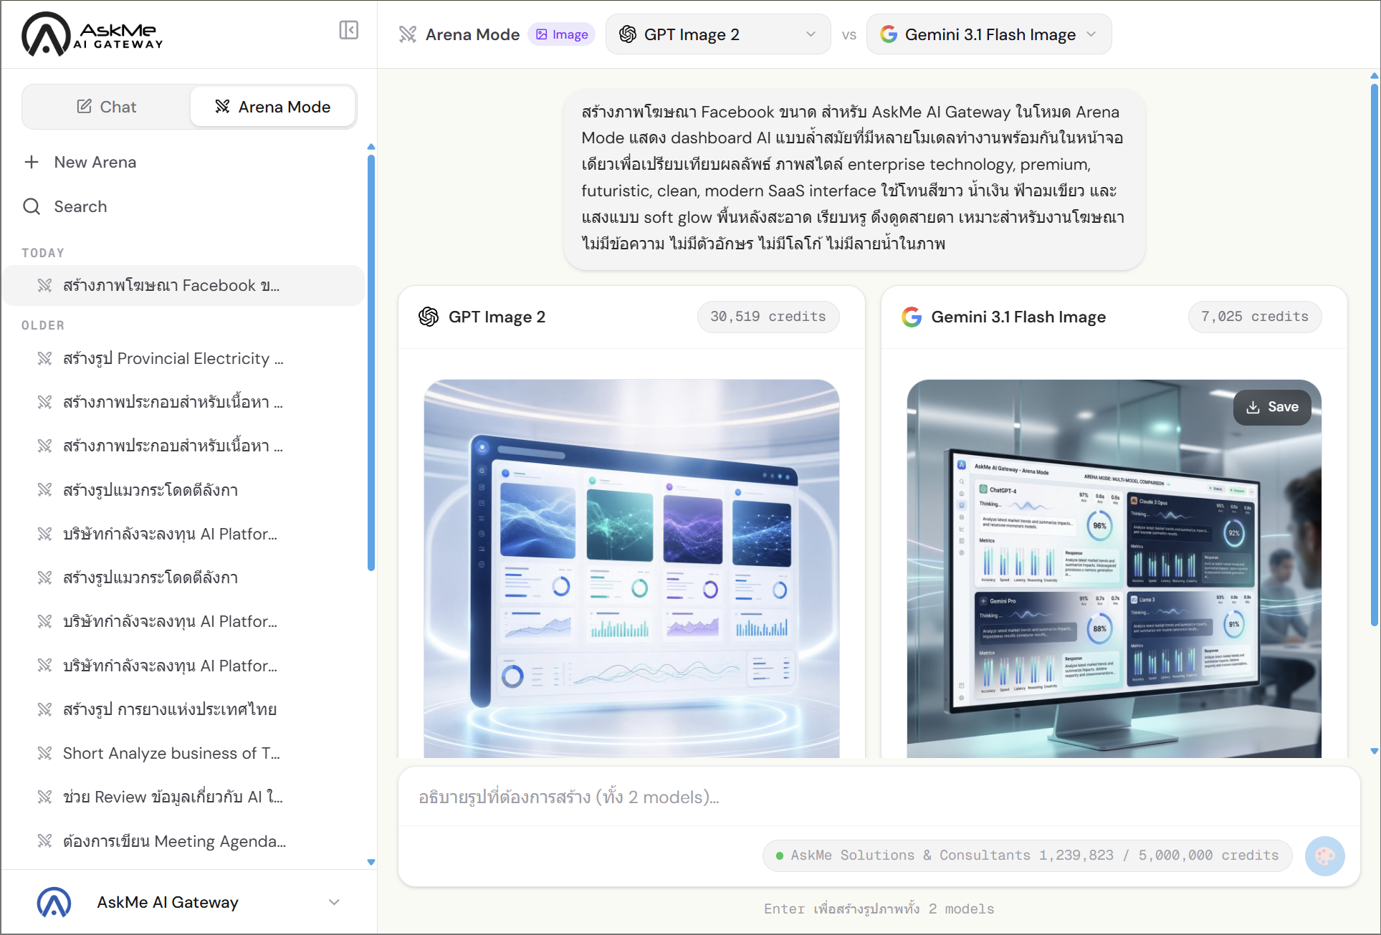The image size is (1381, 935).
Task: Click the user prompt message bubble
Action: coord(854,178)
